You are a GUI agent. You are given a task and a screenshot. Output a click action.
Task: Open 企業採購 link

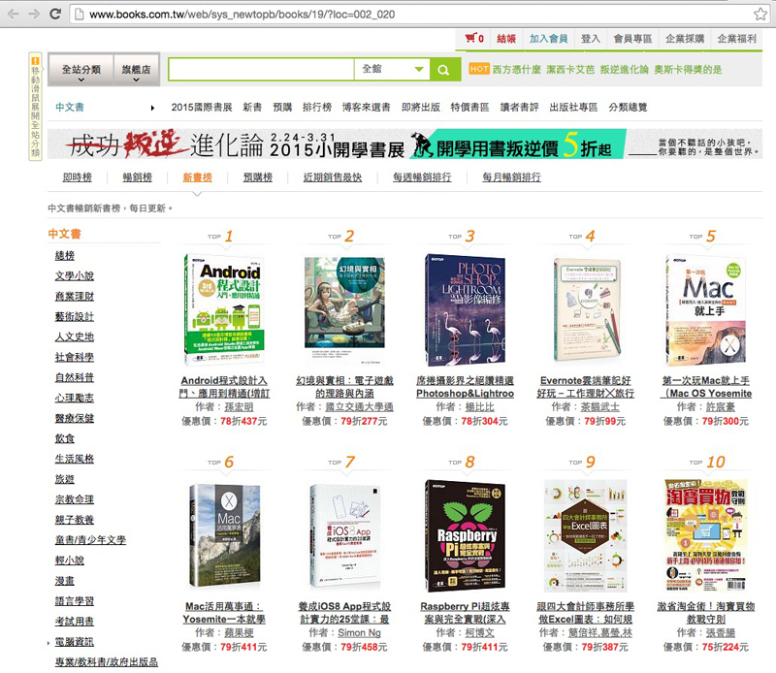pyautogui.click(x=685, y=39)
